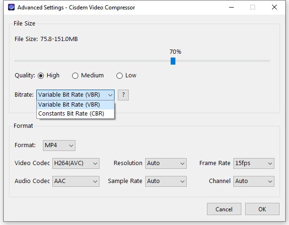Open the Video Codec H264(AVC) dropdown
Viewport: 289px width, 225px height.
tap(76, 163)
